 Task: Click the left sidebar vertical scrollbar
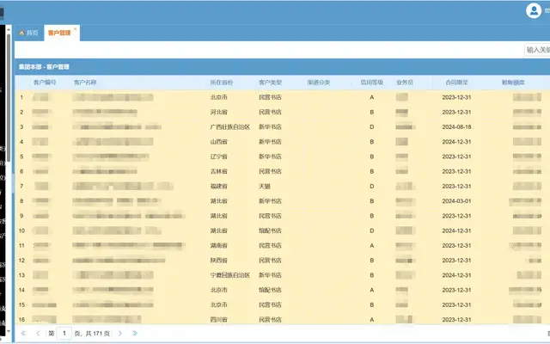[x=9, y=98]
